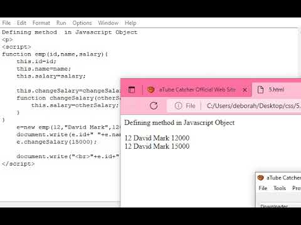This screenshot has width=301, height=225.
Task: Reload the page in the browser
Action: [154, 106]
